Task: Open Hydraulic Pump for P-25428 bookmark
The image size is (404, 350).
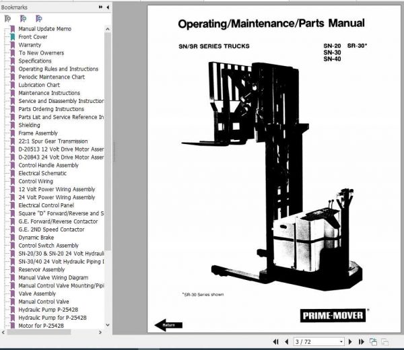Action: pyautogui.click(x=53, y=318)
